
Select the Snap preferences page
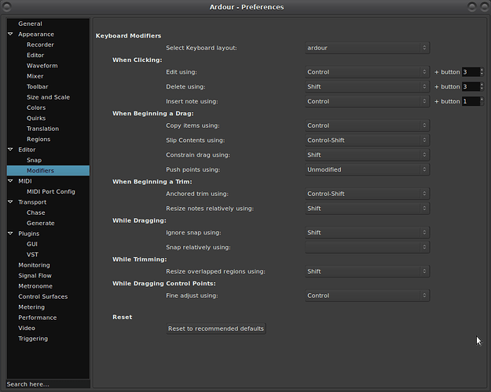point(34,160)
